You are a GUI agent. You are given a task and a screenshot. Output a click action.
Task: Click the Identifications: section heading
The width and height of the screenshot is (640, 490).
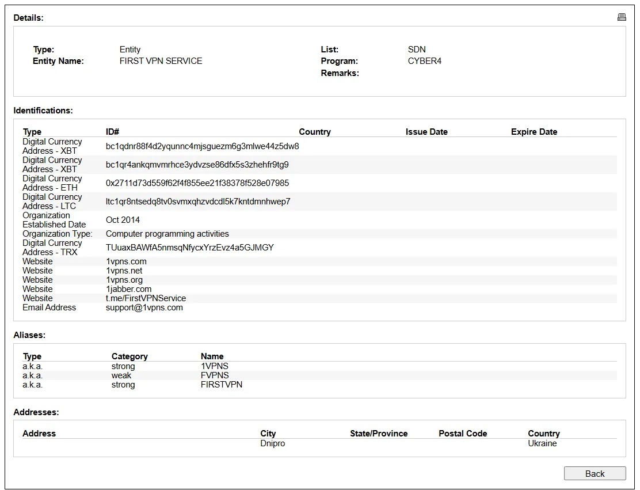coord(43,110)
